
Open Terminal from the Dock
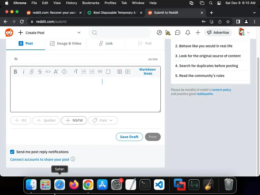[145, 185]
